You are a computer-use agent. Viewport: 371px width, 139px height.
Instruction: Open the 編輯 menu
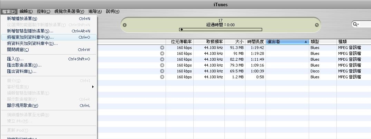pyautogui.click(x=26, y=11)
